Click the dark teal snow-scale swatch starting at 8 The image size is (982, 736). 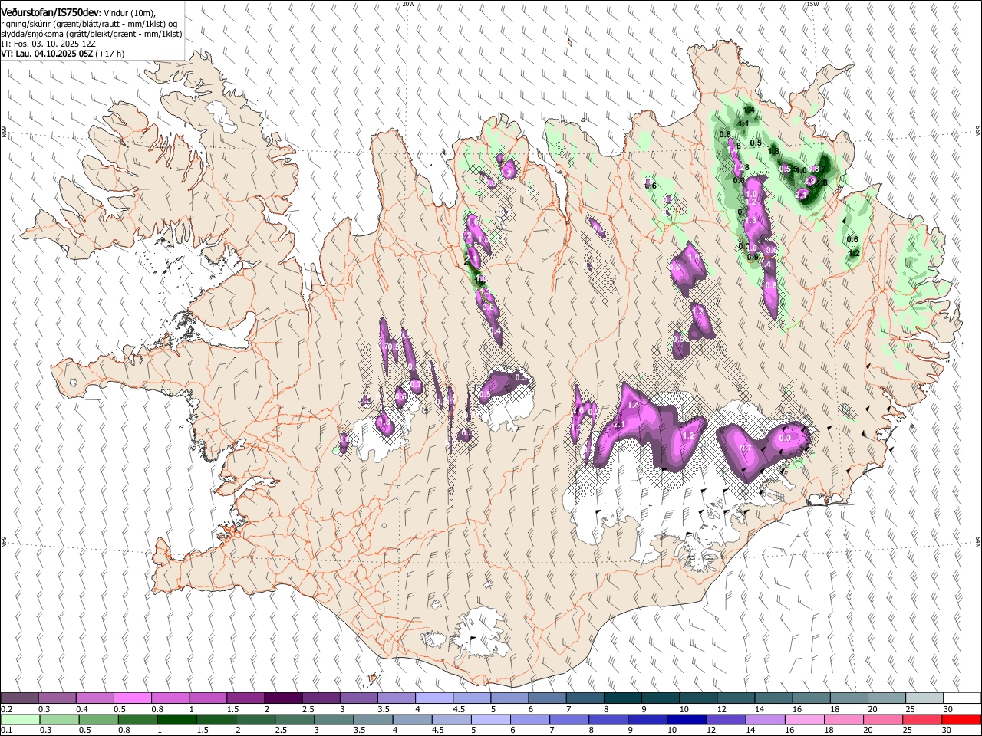click(x=623, y=698)
